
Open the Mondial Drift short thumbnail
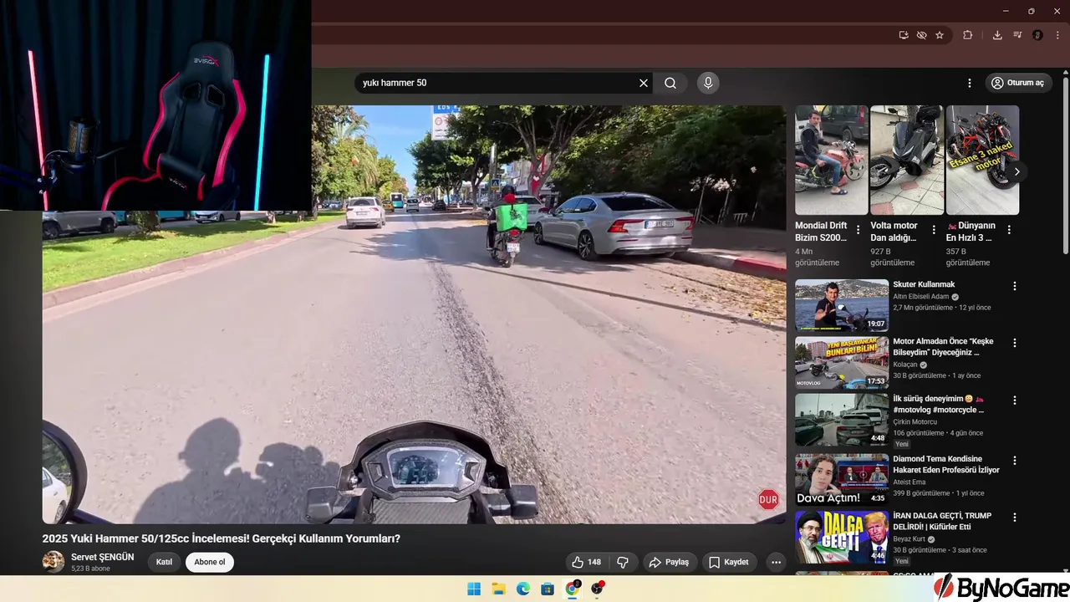(832, 160)
